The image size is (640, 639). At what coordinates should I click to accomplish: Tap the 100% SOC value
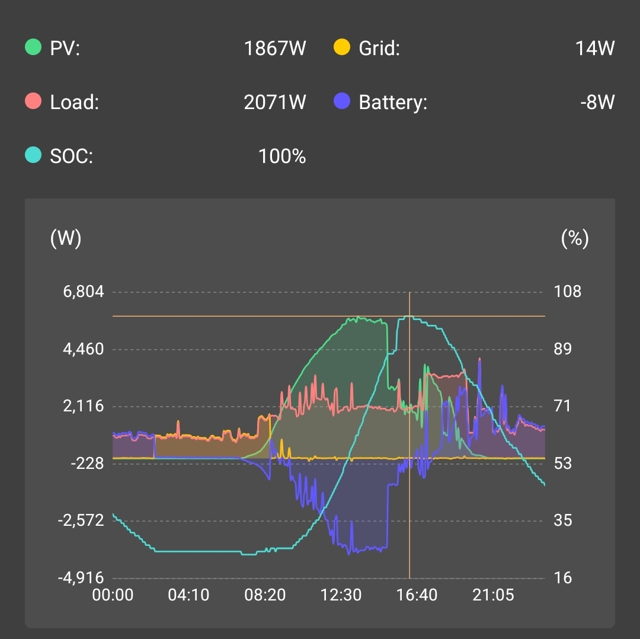pos(282,156)
